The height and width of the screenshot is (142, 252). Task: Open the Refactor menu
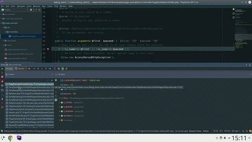[x=37, y=6]
